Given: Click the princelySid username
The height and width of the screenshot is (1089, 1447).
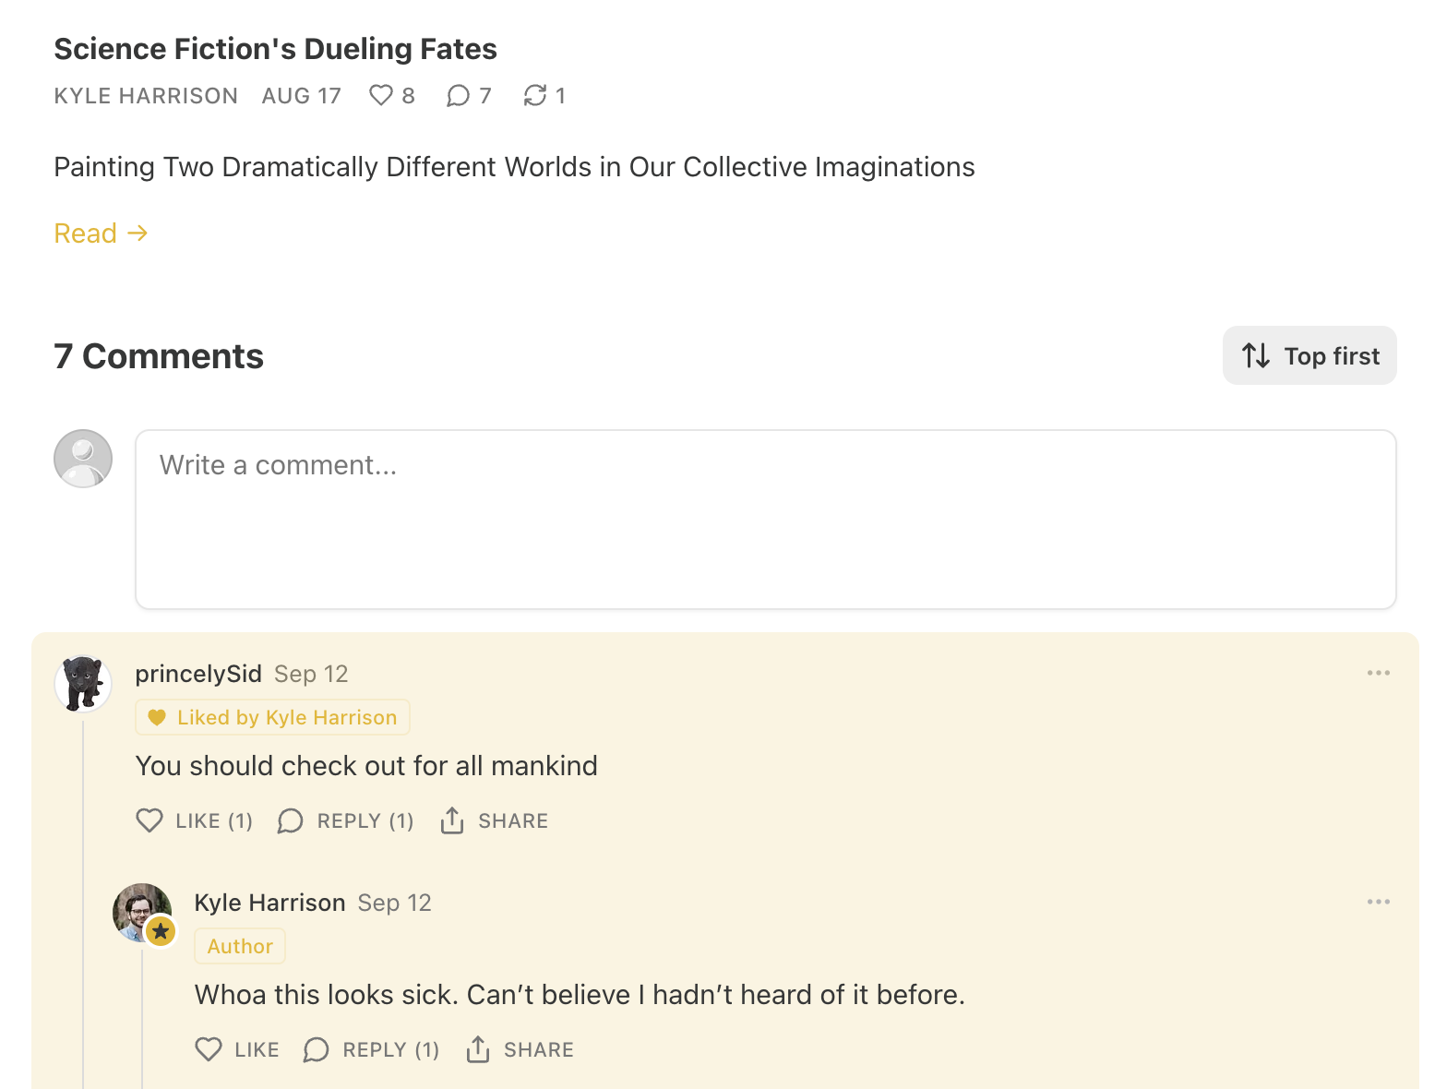Looking at the screenshot, I should [198, 674].
